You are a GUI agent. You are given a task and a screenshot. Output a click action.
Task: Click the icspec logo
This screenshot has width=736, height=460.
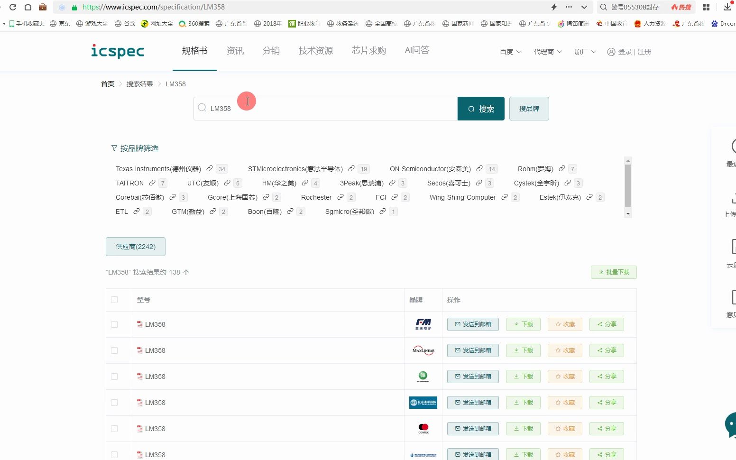point(118,51)
